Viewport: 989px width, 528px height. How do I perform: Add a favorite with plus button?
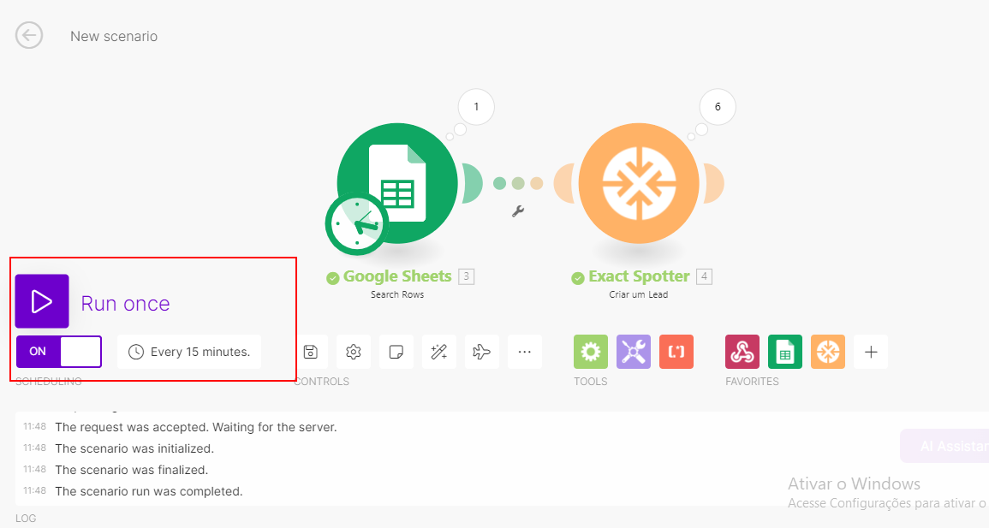pos(871,352)
